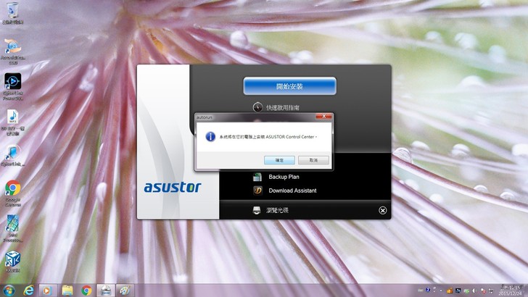Click the 瀏覽光碟 disc drive icon
This screenshot has height=297, width=528.
(x=257, y=210)
